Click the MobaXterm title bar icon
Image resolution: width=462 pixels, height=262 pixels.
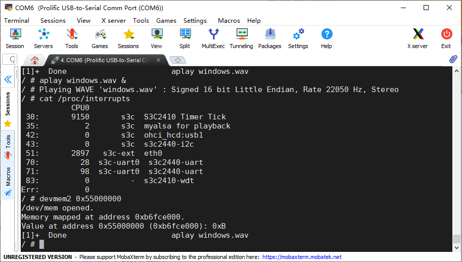point(9,8)
